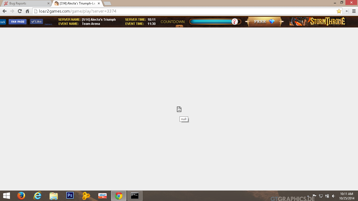This screenshot has width=358, height=201.
Task: Click the URL address bar
Action: pos(183,11)
